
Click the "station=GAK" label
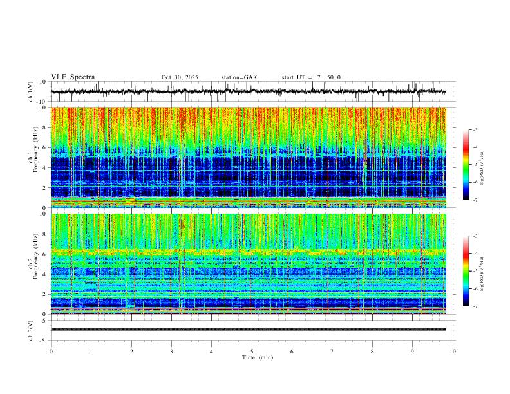[239, 77]
